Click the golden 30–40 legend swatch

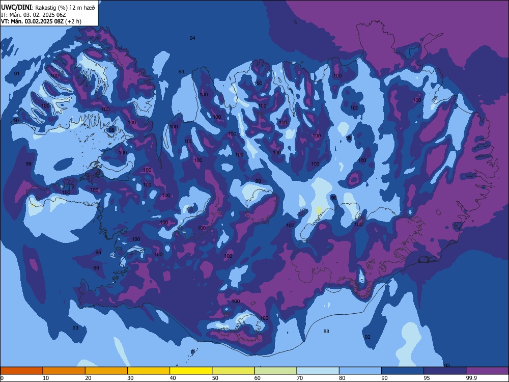pos(149,371)
